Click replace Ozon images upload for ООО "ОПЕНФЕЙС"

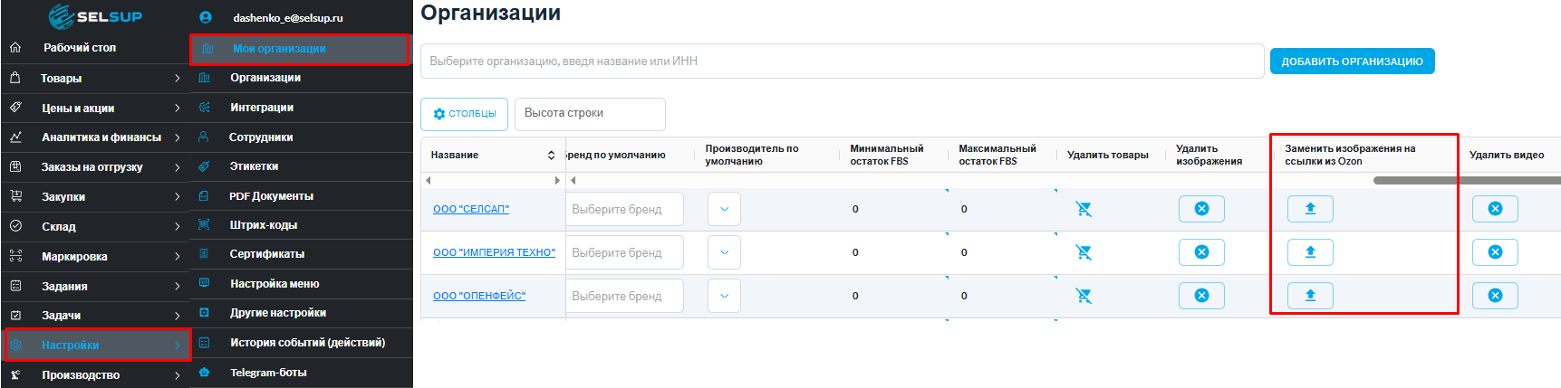(x=1310, y=296)
